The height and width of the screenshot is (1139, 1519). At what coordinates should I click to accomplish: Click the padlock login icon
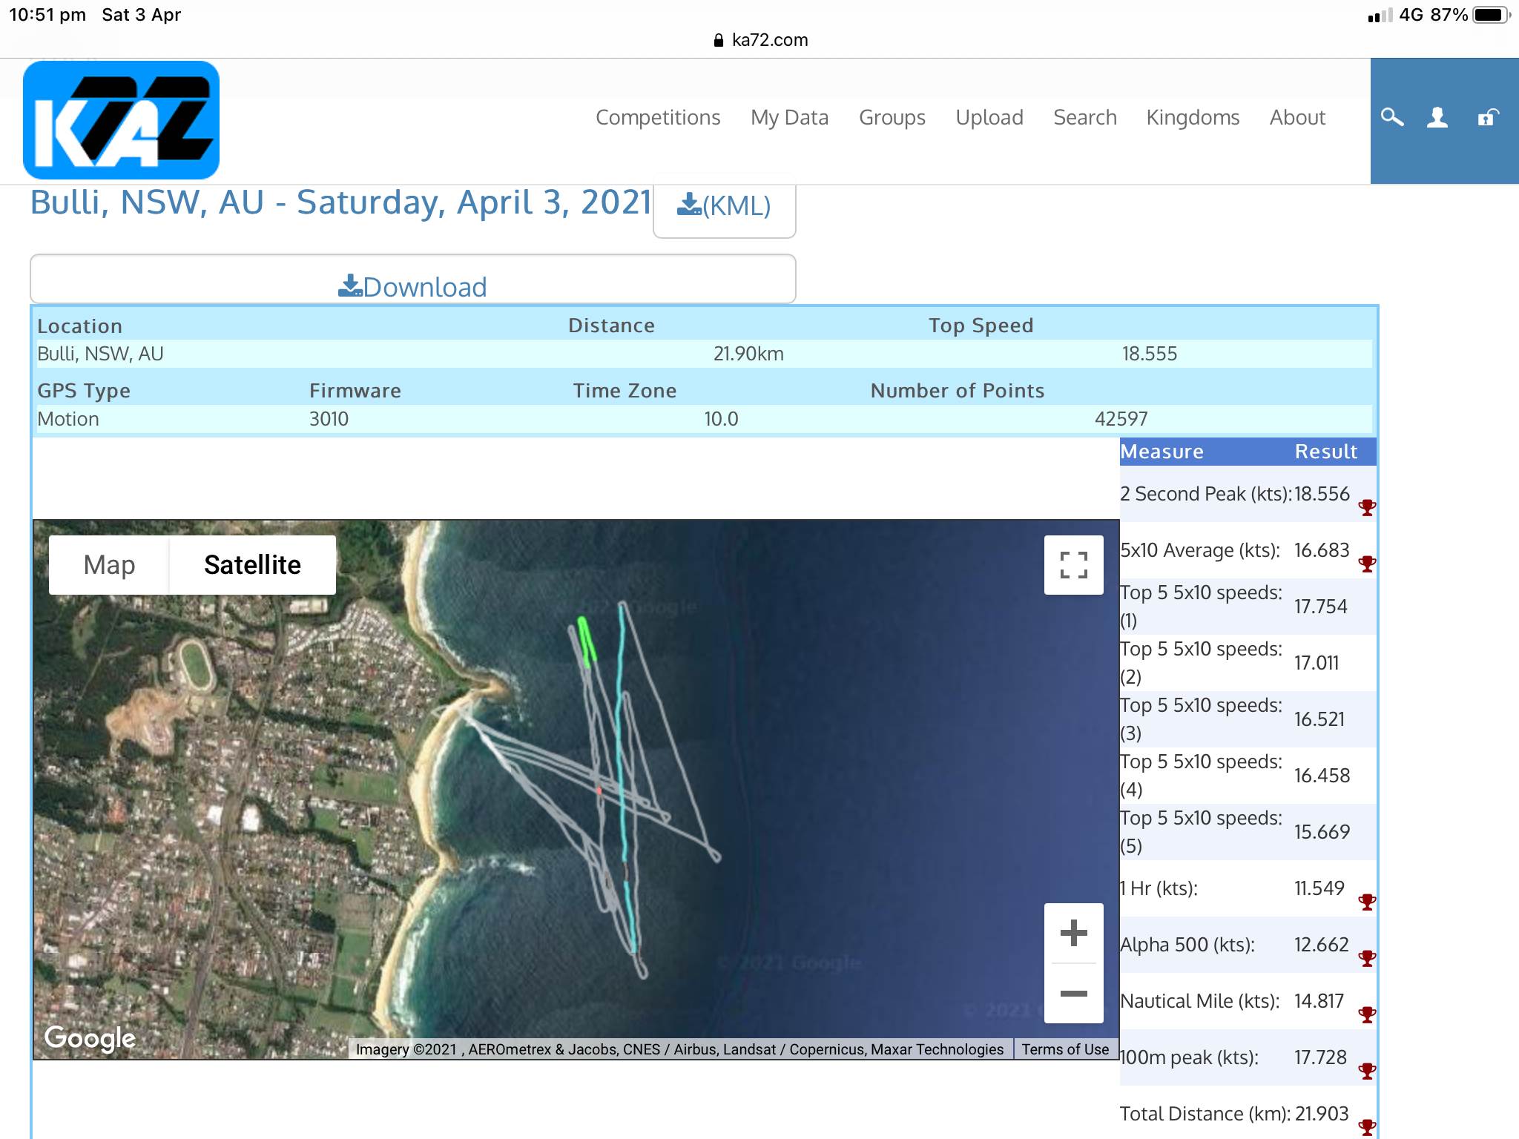(1487, 117)
